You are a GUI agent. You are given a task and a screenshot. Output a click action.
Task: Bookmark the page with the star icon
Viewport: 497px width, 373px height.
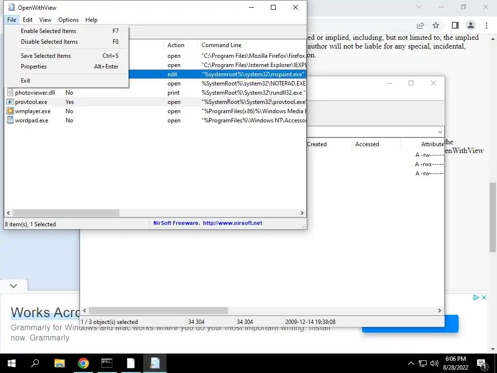click(436, 25)
